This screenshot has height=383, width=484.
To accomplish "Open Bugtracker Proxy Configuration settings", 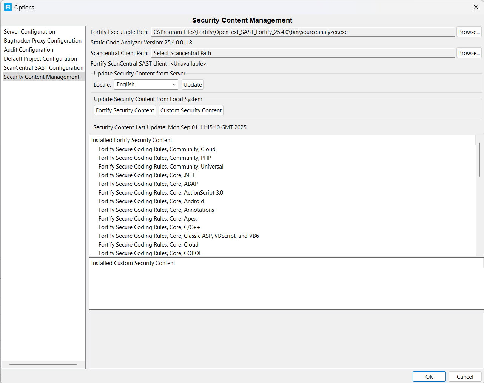I will pyautogui.click(x=43, y=40).
